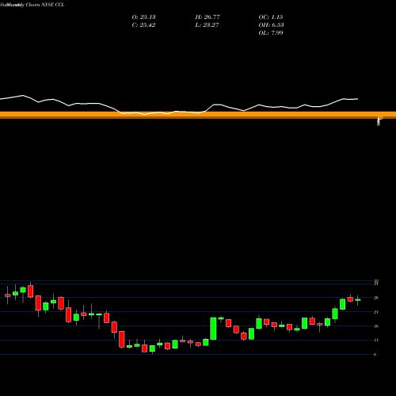Click the "OL: 7.99" readout
396x396 pixels.
tap(271, 32)
